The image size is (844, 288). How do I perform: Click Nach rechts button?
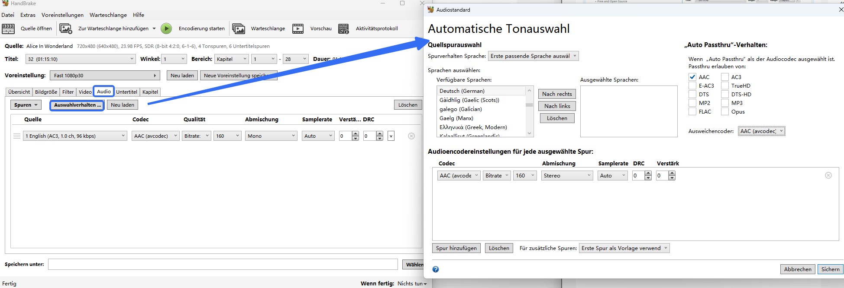pyautogui.click(x=557, y=94)
